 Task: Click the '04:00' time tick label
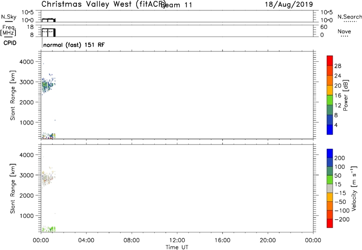tap(86, 241)
